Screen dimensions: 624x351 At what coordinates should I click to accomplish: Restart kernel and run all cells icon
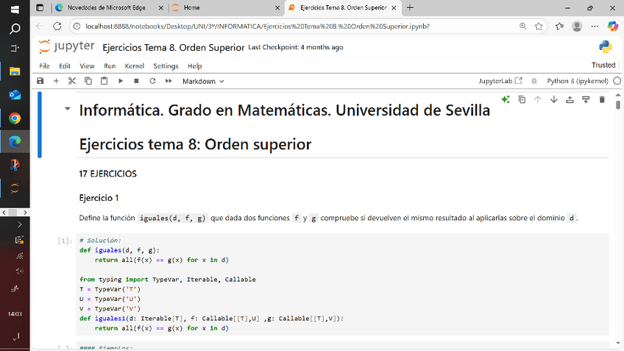[x=169, y=81]
